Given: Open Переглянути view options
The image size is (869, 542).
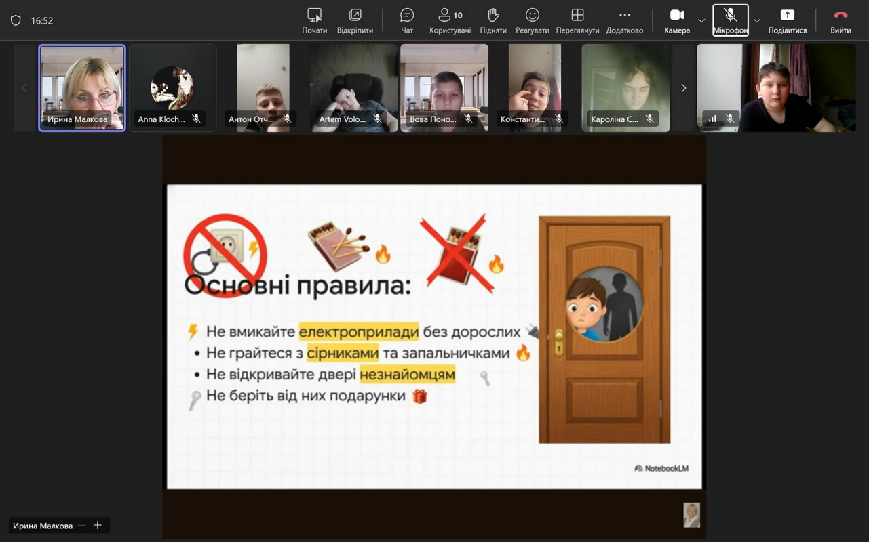Looking at the screenshot, I should click(577, 20).
